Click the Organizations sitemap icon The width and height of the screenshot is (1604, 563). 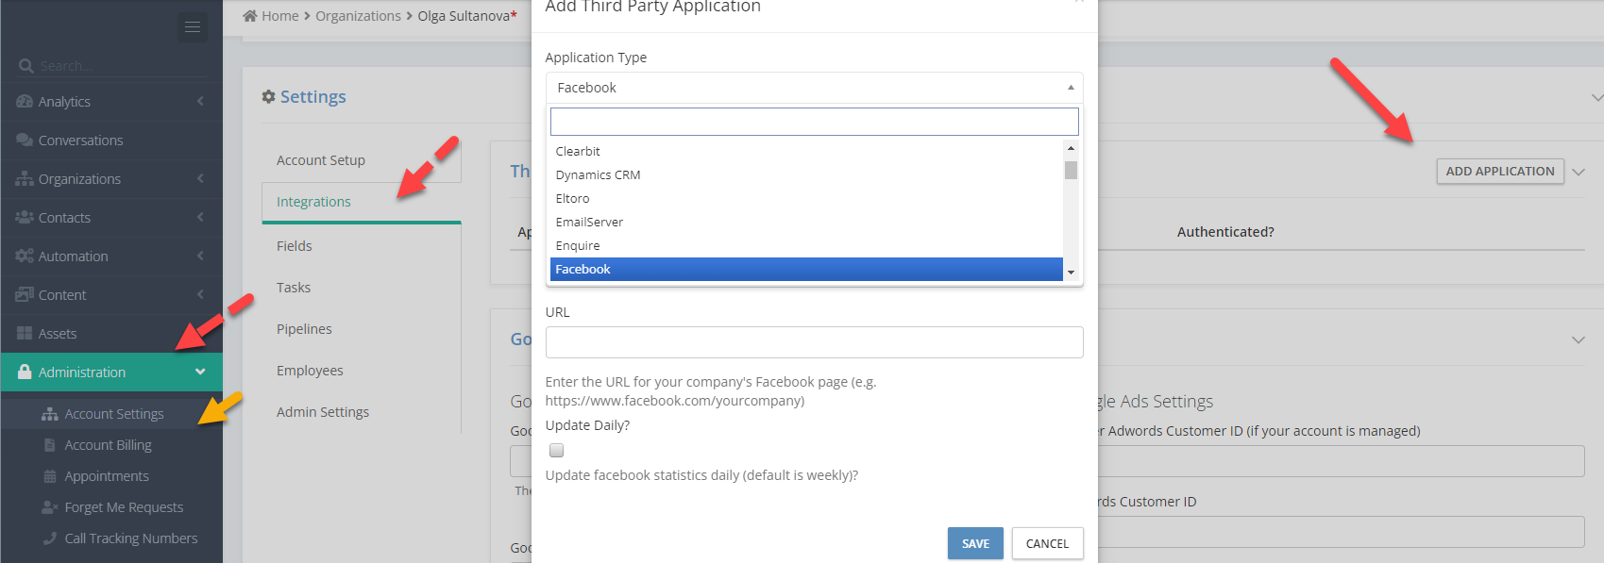(x=25, y=179)
